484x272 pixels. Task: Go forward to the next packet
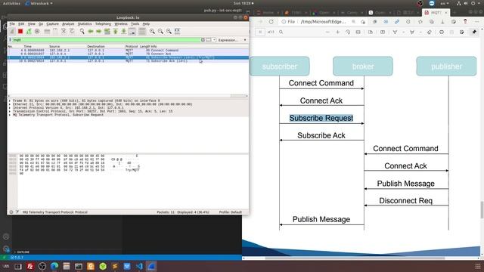tap(99, 31)
